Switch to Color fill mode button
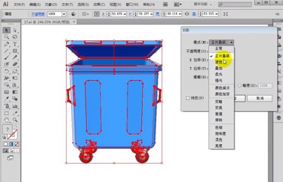This screenshot has height=182, width=283. [5, 144]
